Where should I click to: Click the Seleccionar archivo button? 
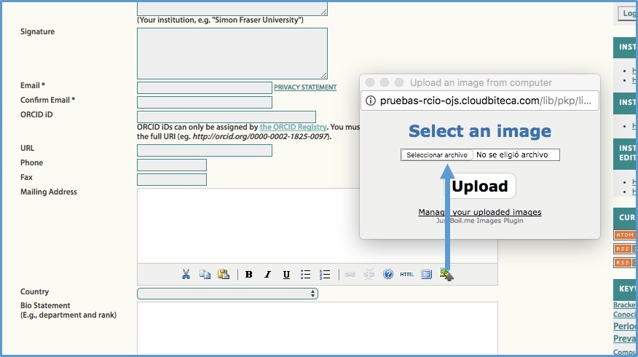coord(437,155)
